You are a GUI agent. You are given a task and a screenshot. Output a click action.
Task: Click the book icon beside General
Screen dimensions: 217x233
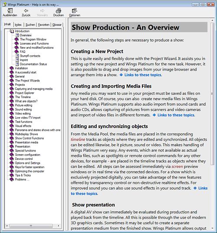pyautogui.click(x=12, y=77)
